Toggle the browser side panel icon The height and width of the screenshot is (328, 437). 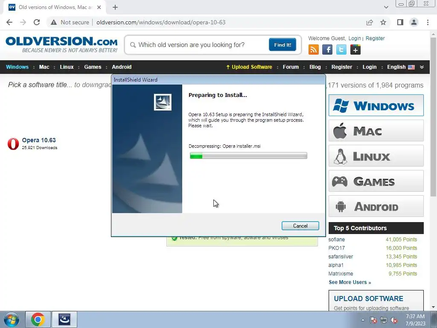tap(400, 22)
